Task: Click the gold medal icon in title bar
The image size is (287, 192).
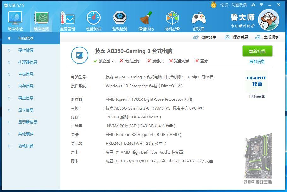Action: tap(214, 5)
